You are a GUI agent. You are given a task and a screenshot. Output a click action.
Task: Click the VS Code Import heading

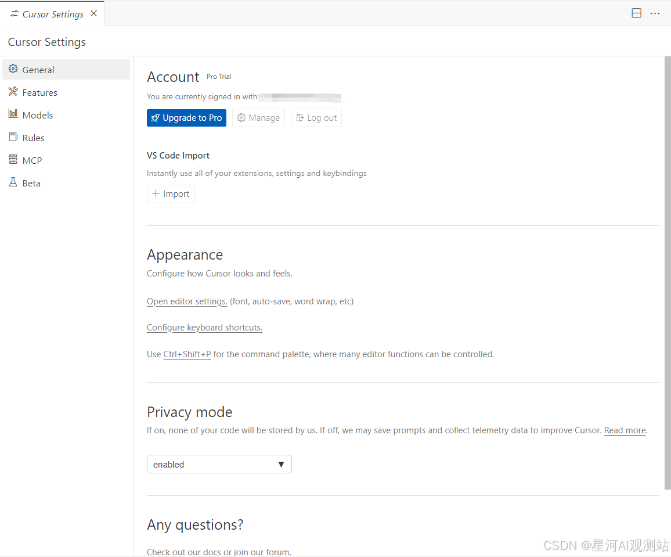pyautogui.click(x=178, y=156)
